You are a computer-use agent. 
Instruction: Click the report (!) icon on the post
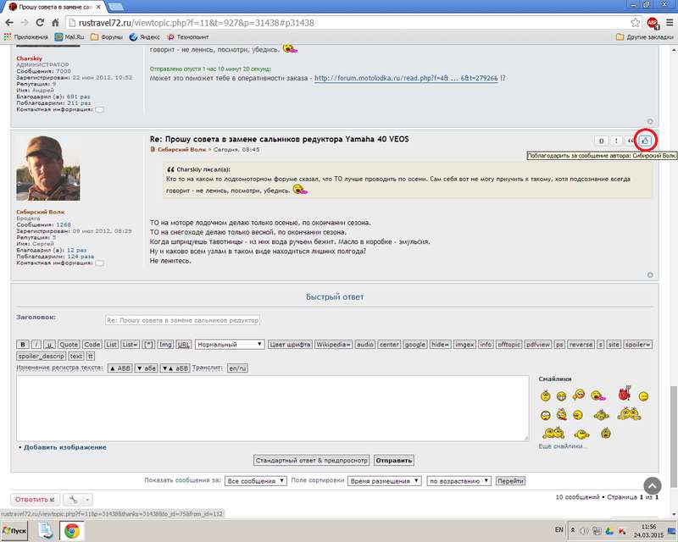point(616,141)
